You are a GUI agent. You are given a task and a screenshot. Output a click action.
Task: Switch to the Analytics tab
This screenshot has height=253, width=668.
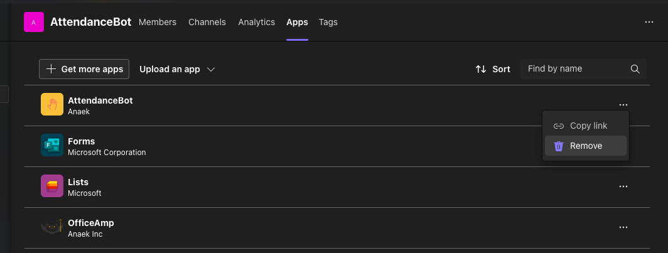256,22
